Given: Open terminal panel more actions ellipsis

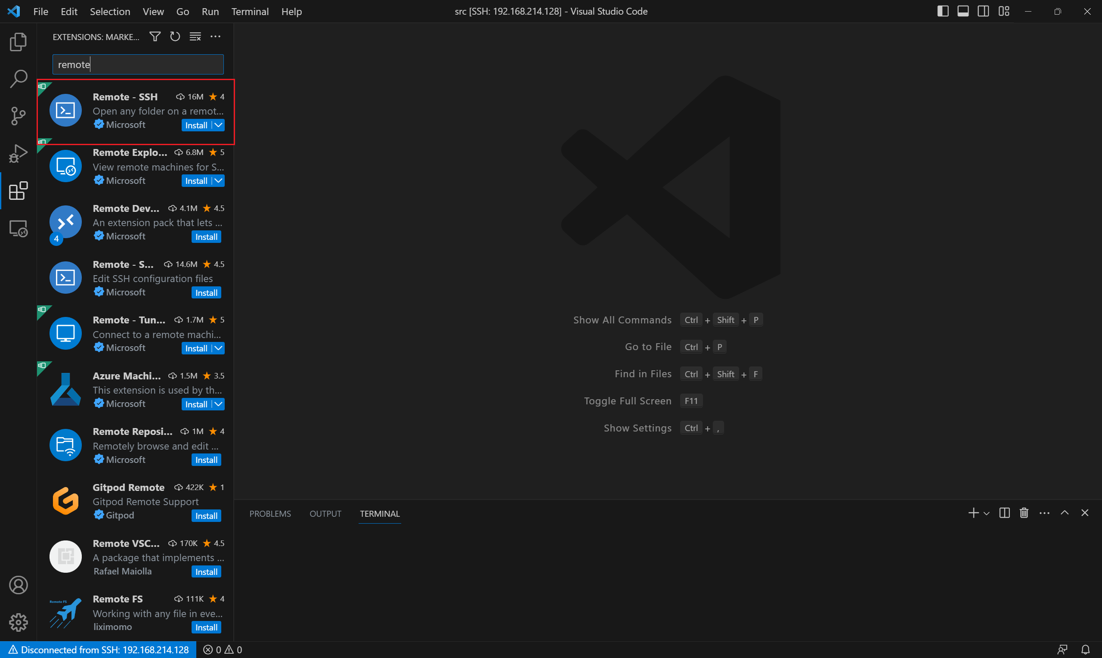Looking at the screenshot, I should pyautogui.click(x=1044, y=513).
